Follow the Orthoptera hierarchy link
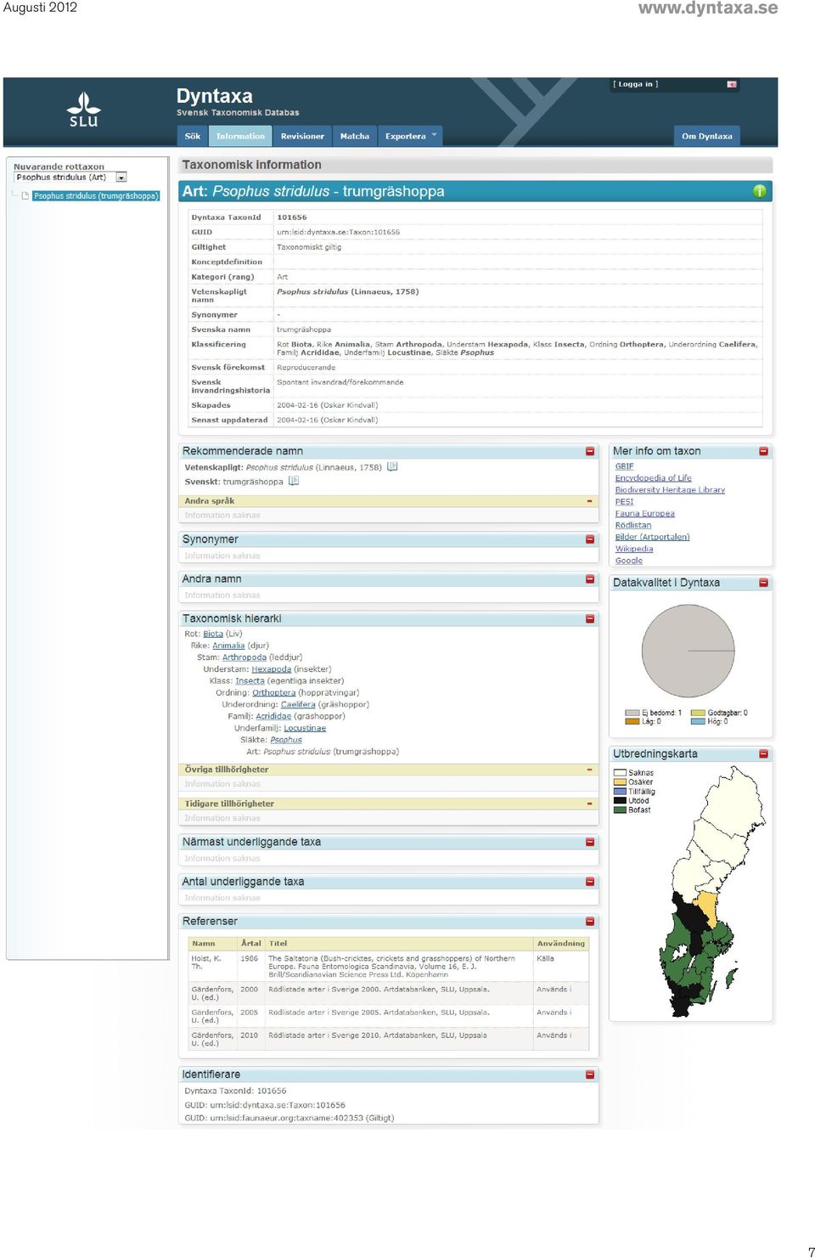815x1258 pixels. click(273, 693)
